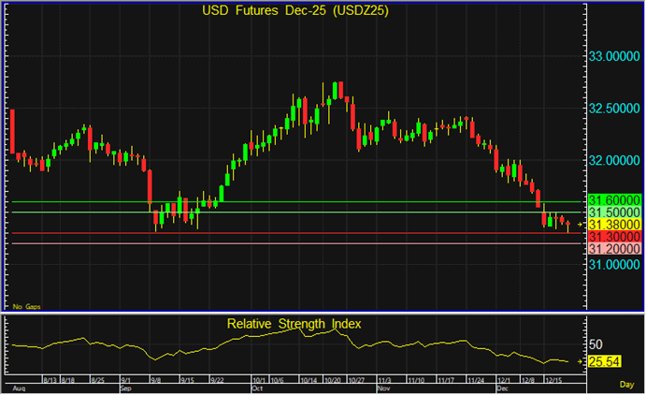Click the 31.00000 price axis label
The height and width of the screenshot is (395, 646).
[614, 265]
